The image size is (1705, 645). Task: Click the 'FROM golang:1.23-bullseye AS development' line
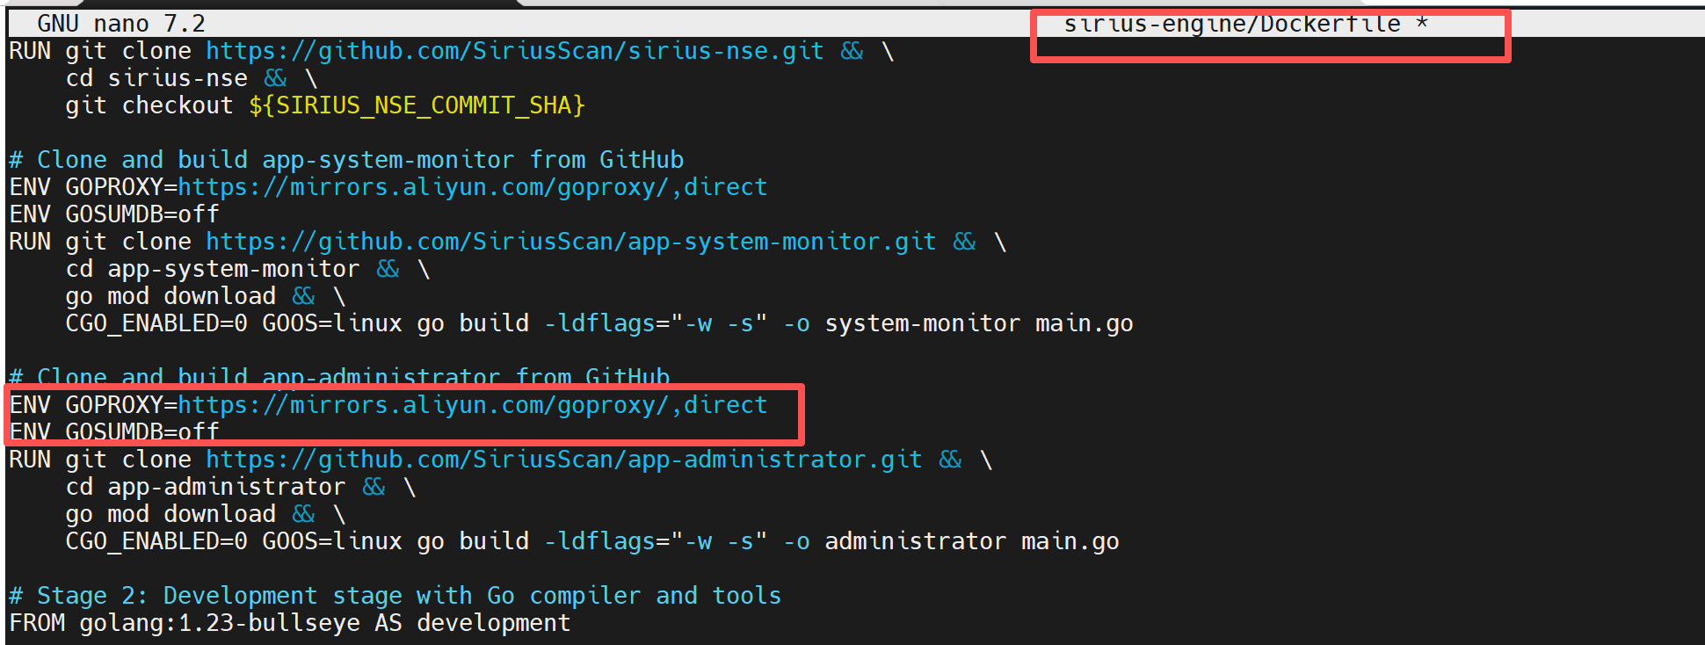pos(290,623)
